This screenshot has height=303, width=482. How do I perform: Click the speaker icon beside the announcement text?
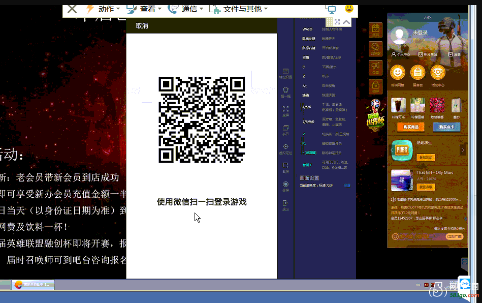[x=393, y=199]
